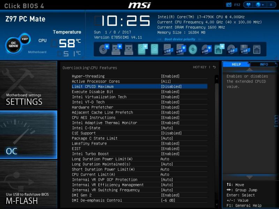Open the Active Processor Cores [All] option

click(x=139, y=81)
